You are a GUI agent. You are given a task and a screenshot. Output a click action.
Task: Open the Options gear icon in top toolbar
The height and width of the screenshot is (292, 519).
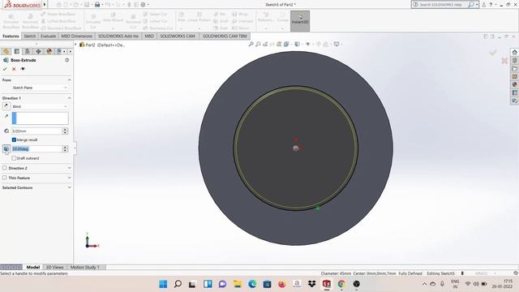tap(143, 5)
